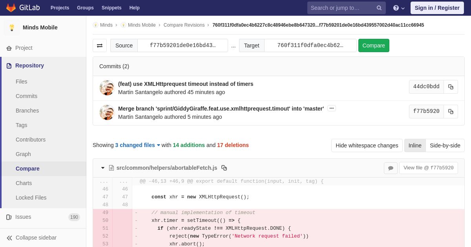This screenshot has width=471, height=247.
Task: Click the Minds Mobile breadcrumb avatar
Action: click(x=123, y=25)
